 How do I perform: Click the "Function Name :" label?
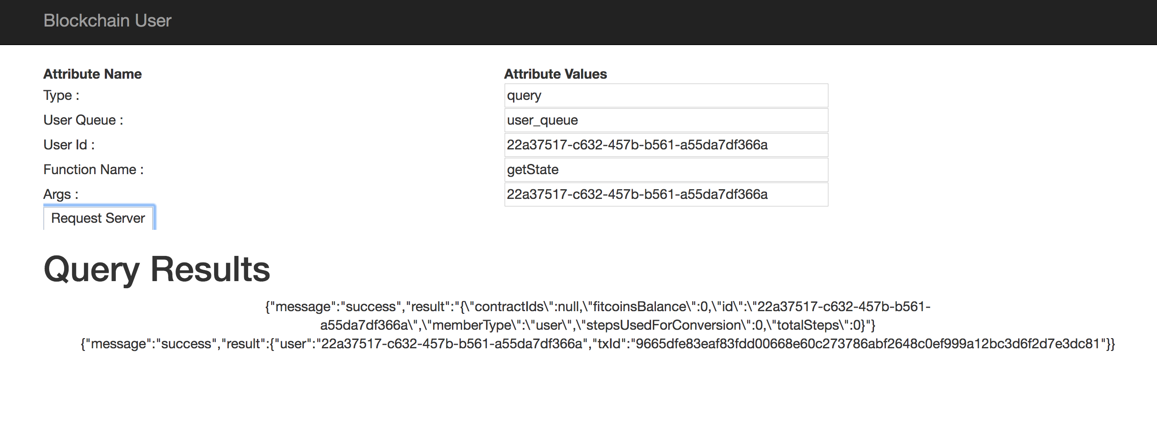pyautogui.click(x=93, y=170)
